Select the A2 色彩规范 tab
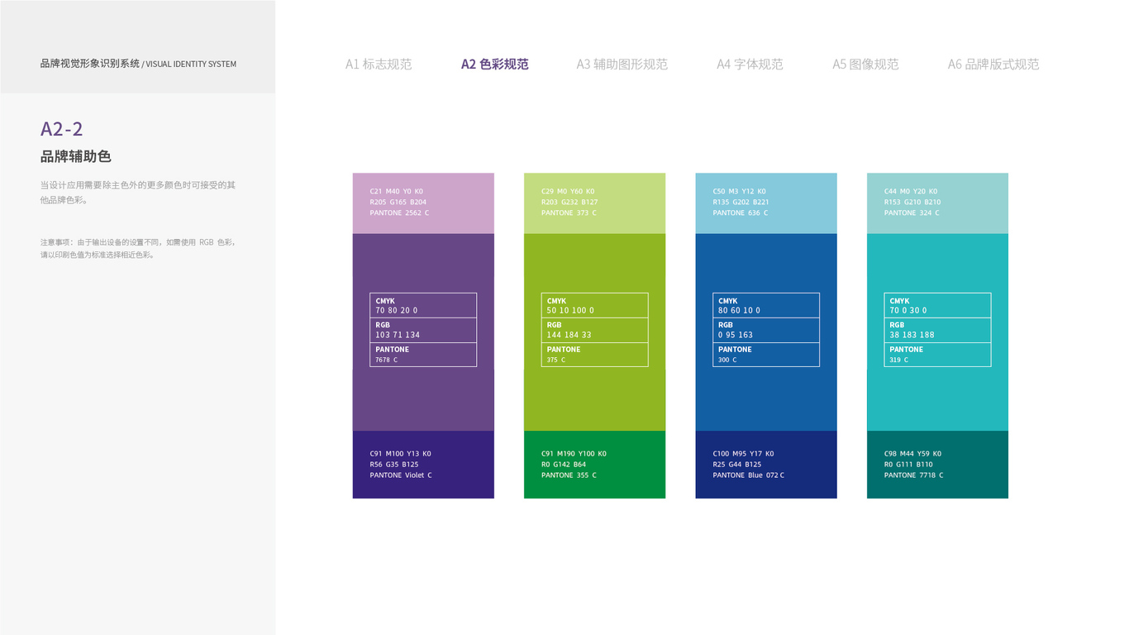The height and width of the screenshot is (635, 1129). click(494, 64)
